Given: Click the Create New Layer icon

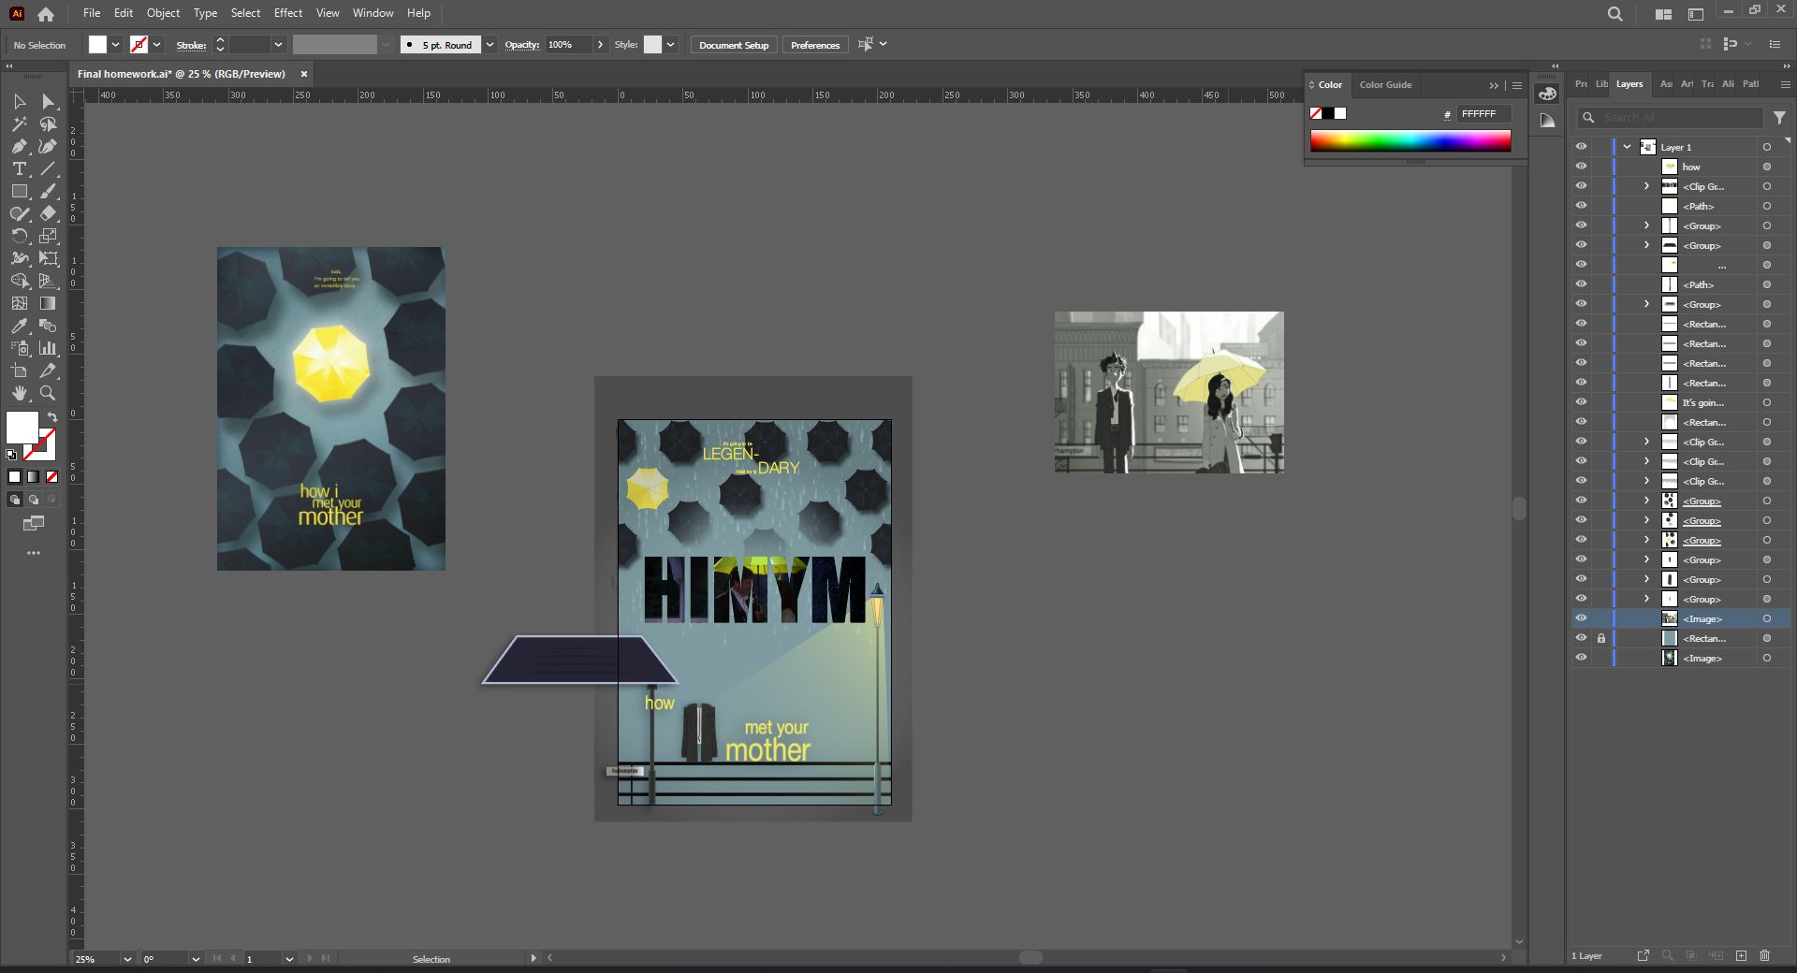Looking at the screenshot, I should pyautogui.click(x=1741, y=955).
